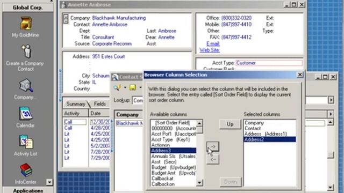Select Address (Address1) in Selected columns
This screenshot has height=193, width=344.
270,133
